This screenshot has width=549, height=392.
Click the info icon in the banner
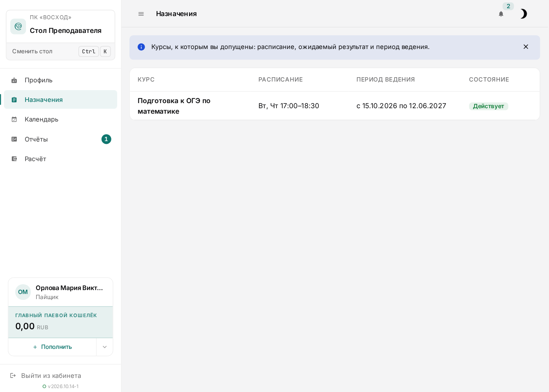tap(141, 47)
